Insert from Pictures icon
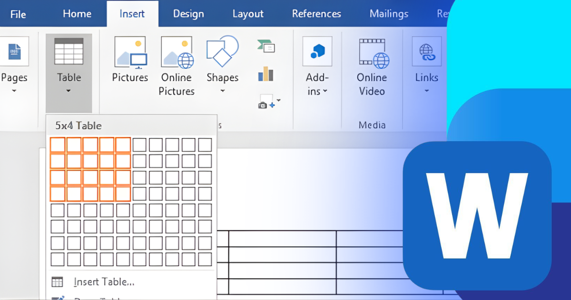The height and width of the screenshot is (300, 571). click(130, 51)
